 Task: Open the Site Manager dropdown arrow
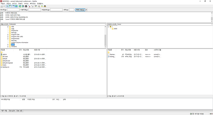pyautogui.click(x=4, y=6)
